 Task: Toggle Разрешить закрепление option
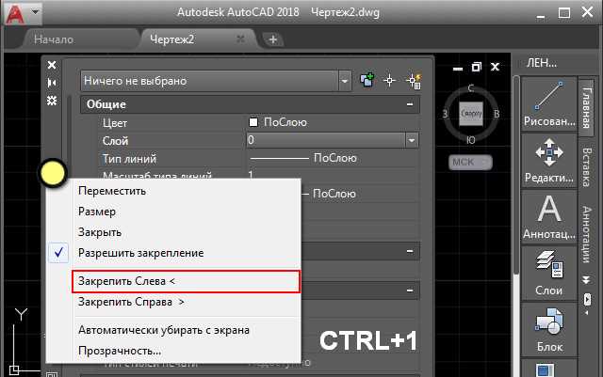(x=140, y=253)
